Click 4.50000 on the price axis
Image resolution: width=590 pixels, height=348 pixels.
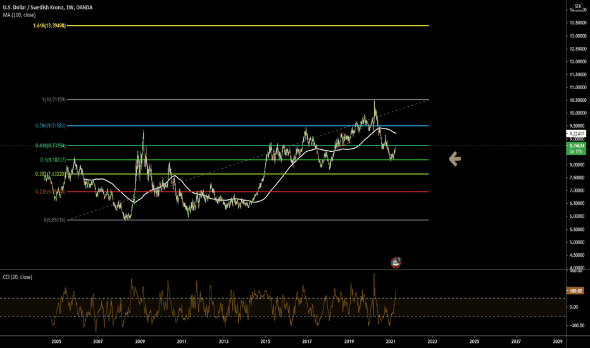(x=578, y=255)
